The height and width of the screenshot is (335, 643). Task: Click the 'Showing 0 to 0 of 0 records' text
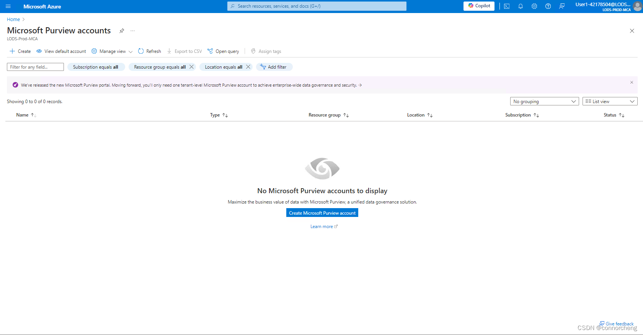[x=34, y=102]
